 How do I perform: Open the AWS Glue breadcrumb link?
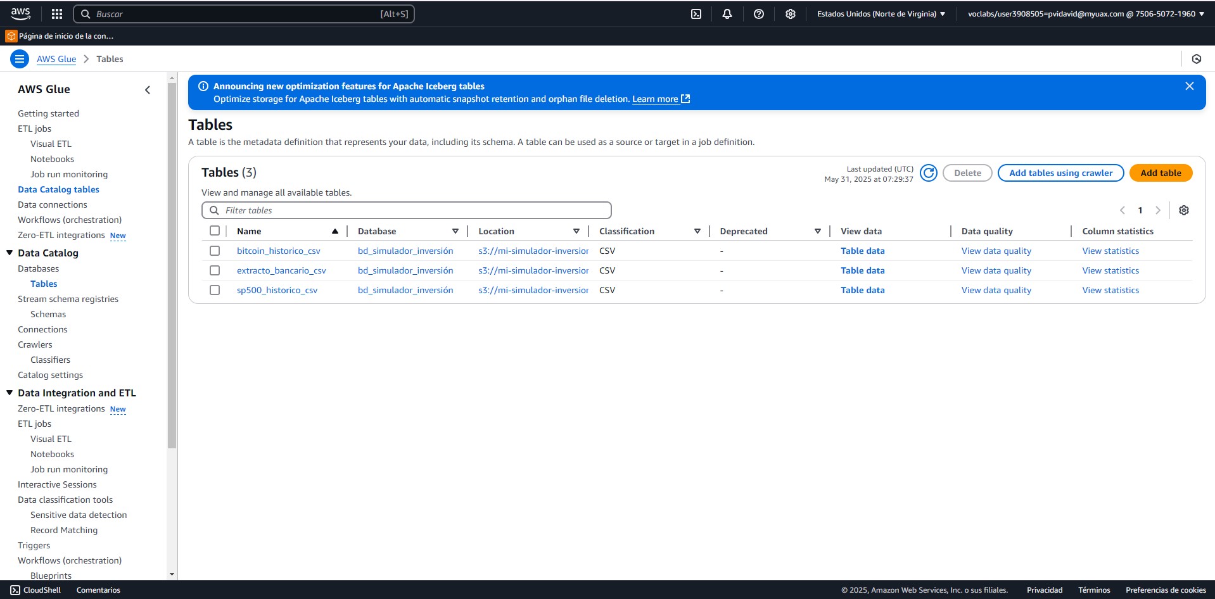click(x=56, y=59)
